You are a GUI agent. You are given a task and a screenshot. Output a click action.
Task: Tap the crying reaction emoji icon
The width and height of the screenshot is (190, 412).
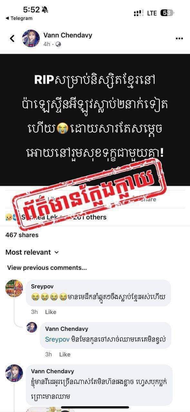[8, 217]
